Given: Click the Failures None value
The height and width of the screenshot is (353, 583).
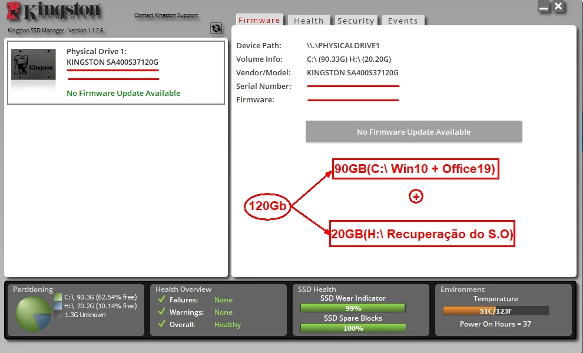Looking at the screenshot, I should [223, 300].
